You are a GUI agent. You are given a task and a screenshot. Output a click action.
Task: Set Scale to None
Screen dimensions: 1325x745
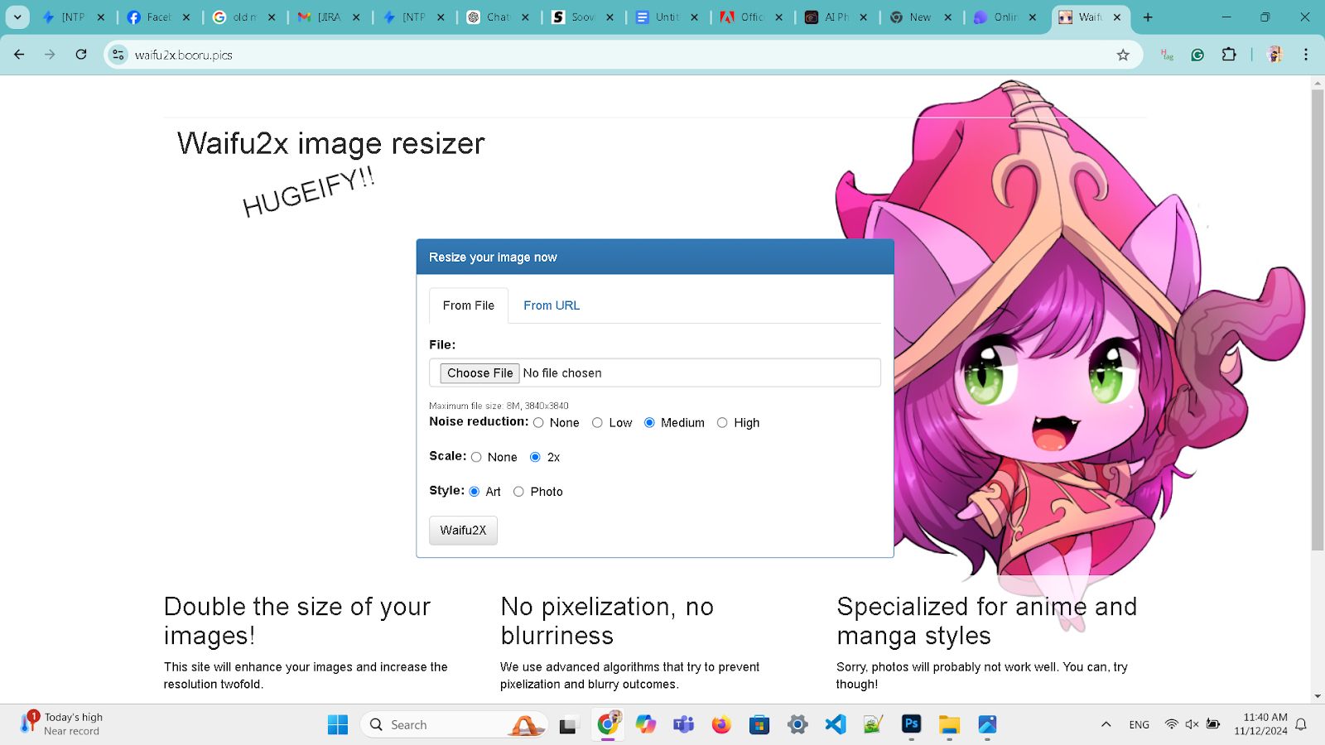point(476,457)
